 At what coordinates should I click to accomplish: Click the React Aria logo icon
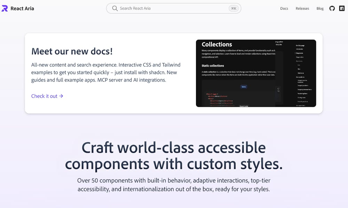click(5, 8)
